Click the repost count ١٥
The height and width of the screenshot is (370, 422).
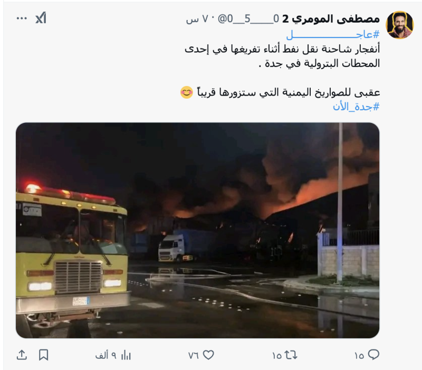click(x=277, y=356)
